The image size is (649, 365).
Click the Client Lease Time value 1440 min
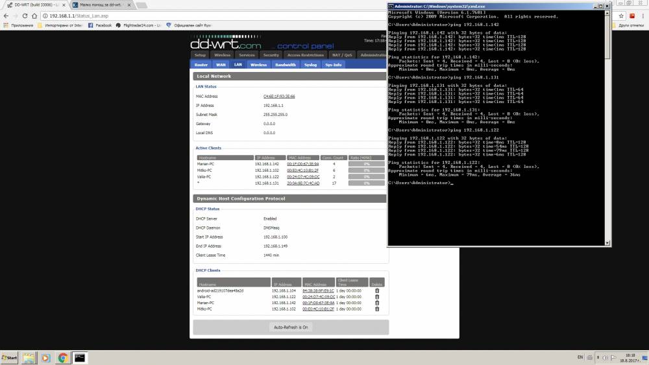coord(271,255)
